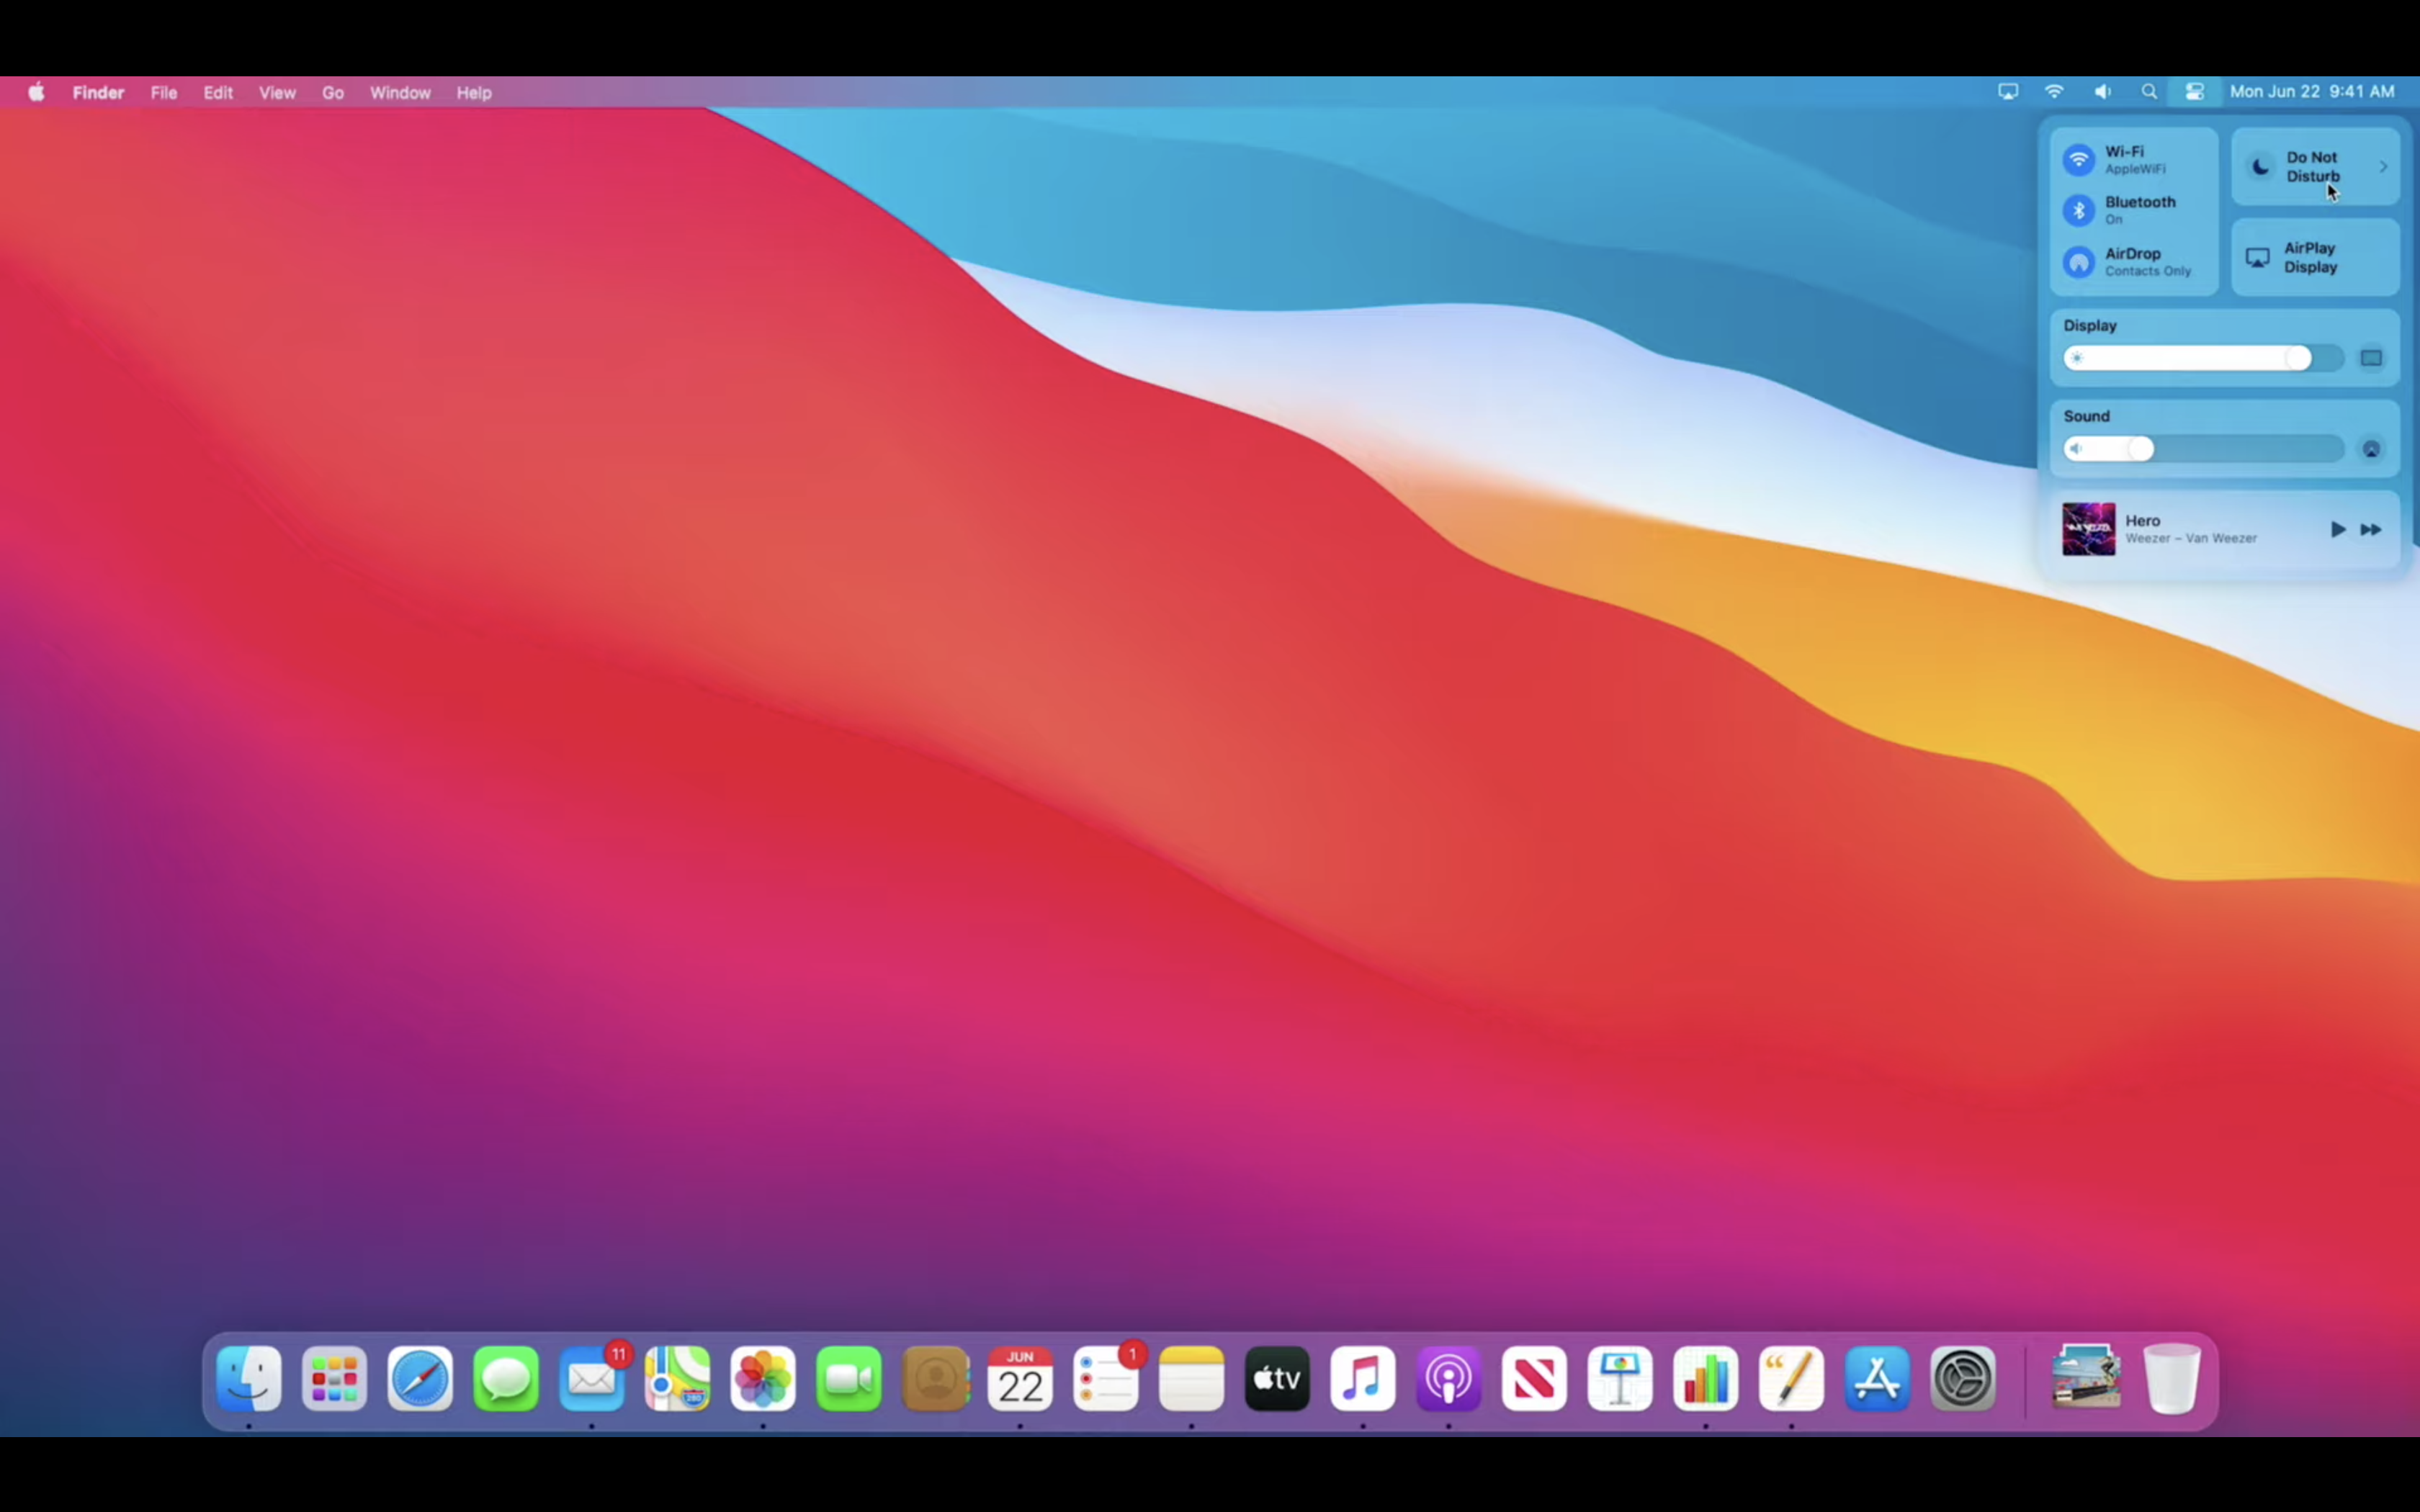This screenshot has height=1512, width=2420.
Task: Open the Apple TV app
Action: [1277, 1379]
